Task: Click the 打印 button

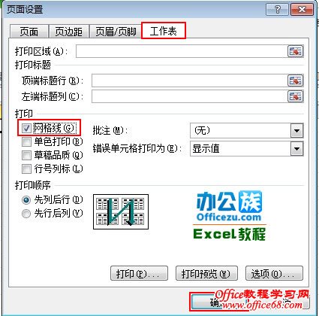Action: tap(139, 273)
